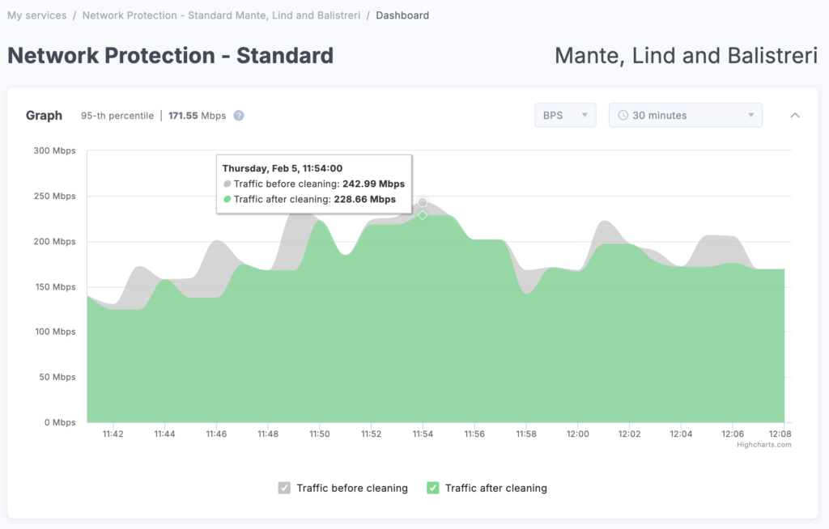Click the 300 Mbps y-axis label
829x529 pixels.
coord(54,150)
